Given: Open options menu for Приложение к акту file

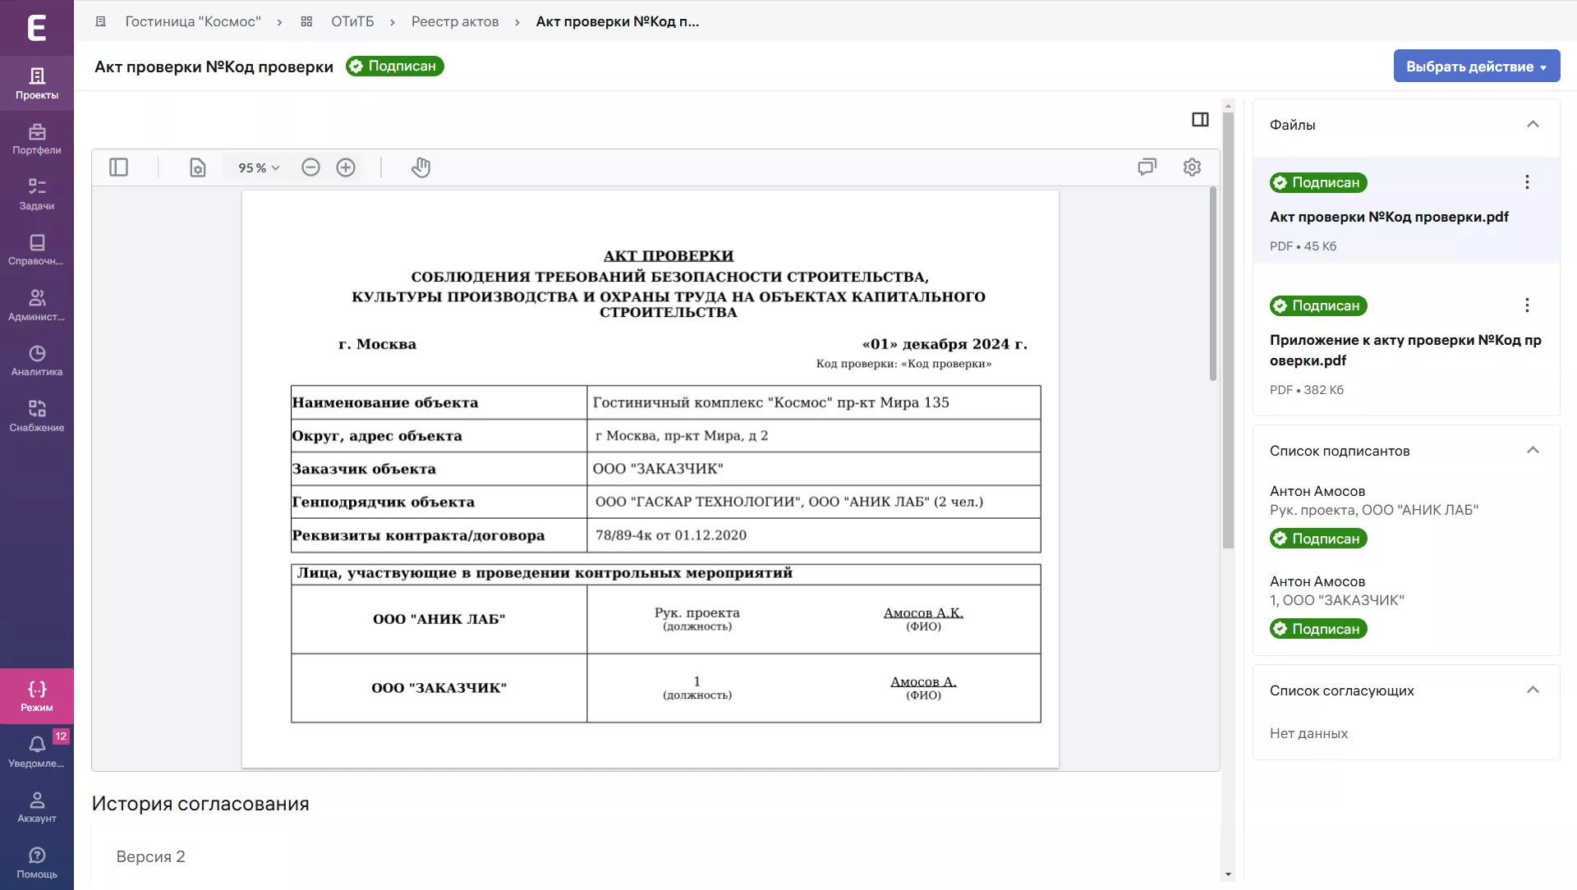Looking at the screenshot, I should tap(1527, 305).
